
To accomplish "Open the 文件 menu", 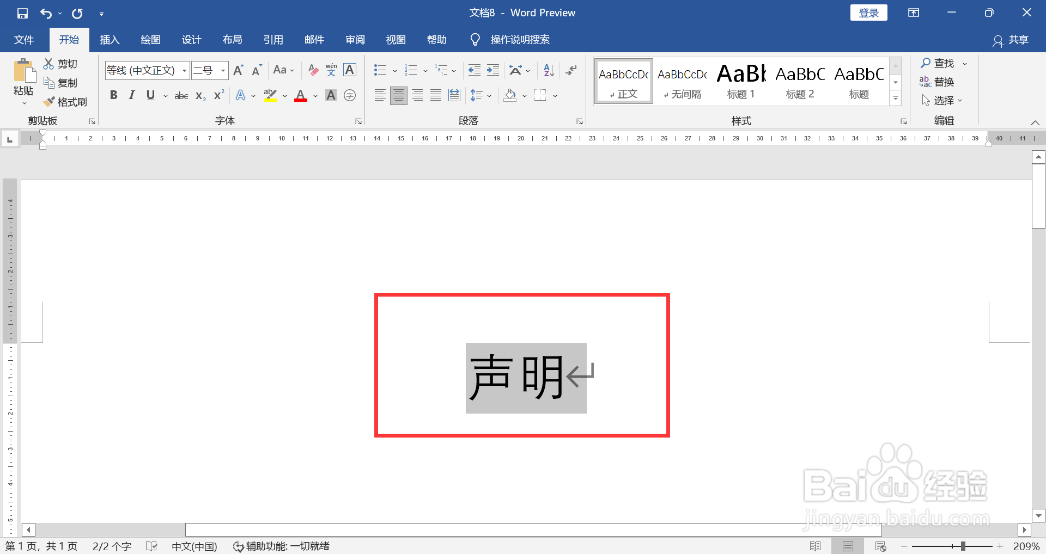I will tap(23, 40).
